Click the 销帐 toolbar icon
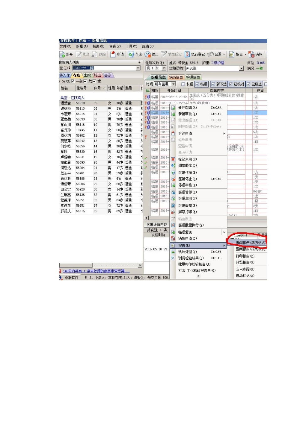 [251, 54]
